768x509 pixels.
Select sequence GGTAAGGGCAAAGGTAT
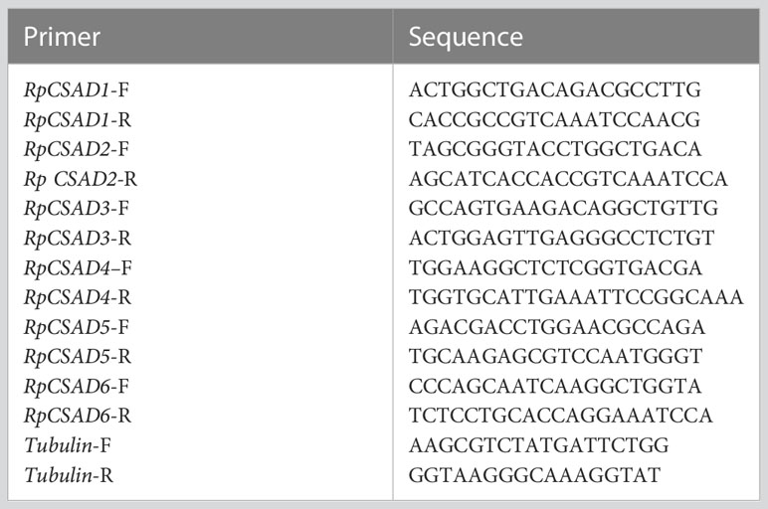click(x=534, y=475)
